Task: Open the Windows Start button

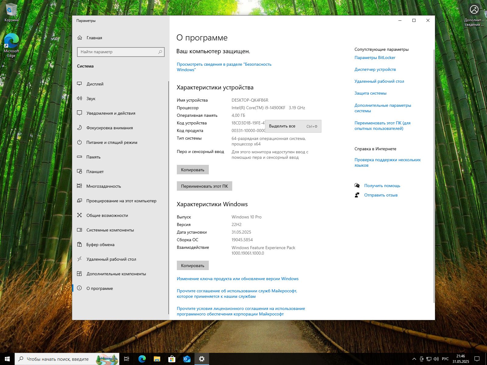Action: 7,359
